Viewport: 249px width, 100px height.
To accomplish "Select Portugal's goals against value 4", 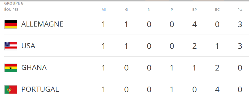I will click(217, 90).
